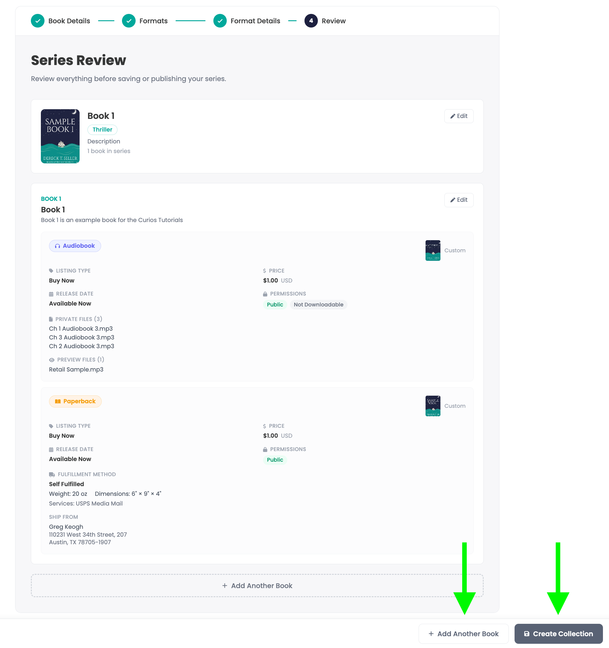609x648 pixels.
Task: Click the Format Details checkmark circle
Action: [220, 21]
